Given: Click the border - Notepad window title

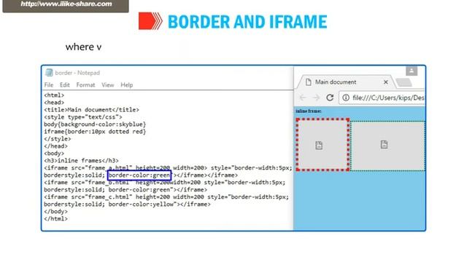Looking at the screenshot, I should [77, 73].
